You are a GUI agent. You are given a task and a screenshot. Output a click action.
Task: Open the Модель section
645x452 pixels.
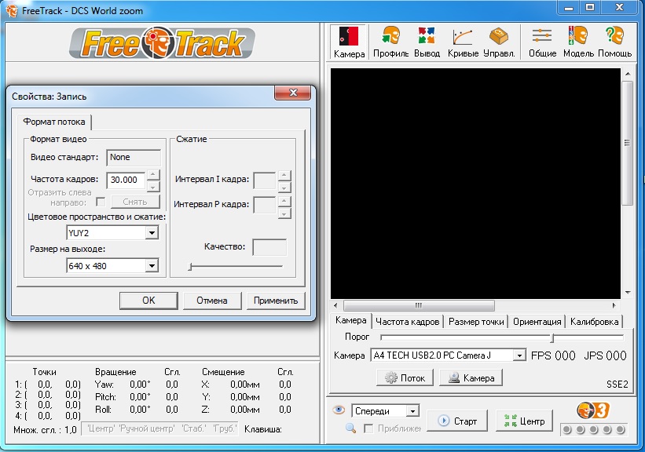578,42
